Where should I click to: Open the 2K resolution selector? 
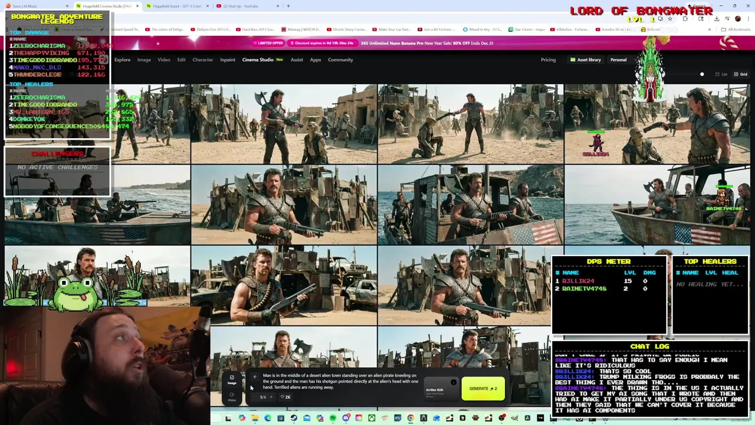pos(285,397)
